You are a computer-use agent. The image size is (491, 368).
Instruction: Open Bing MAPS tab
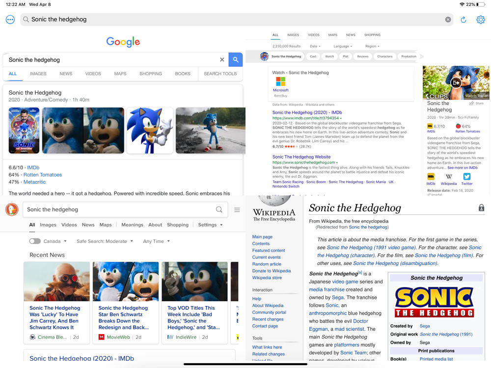coord(332,35)
